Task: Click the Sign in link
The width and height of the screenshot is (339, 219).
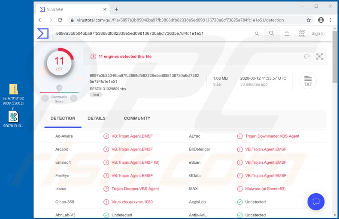Action: [x=318, y=33]
